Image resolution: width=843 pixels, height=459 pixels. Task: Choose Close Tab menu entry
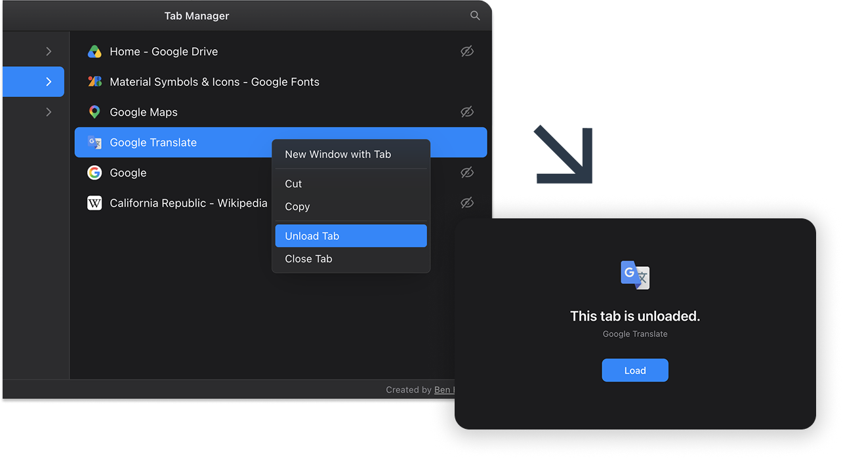351,259
